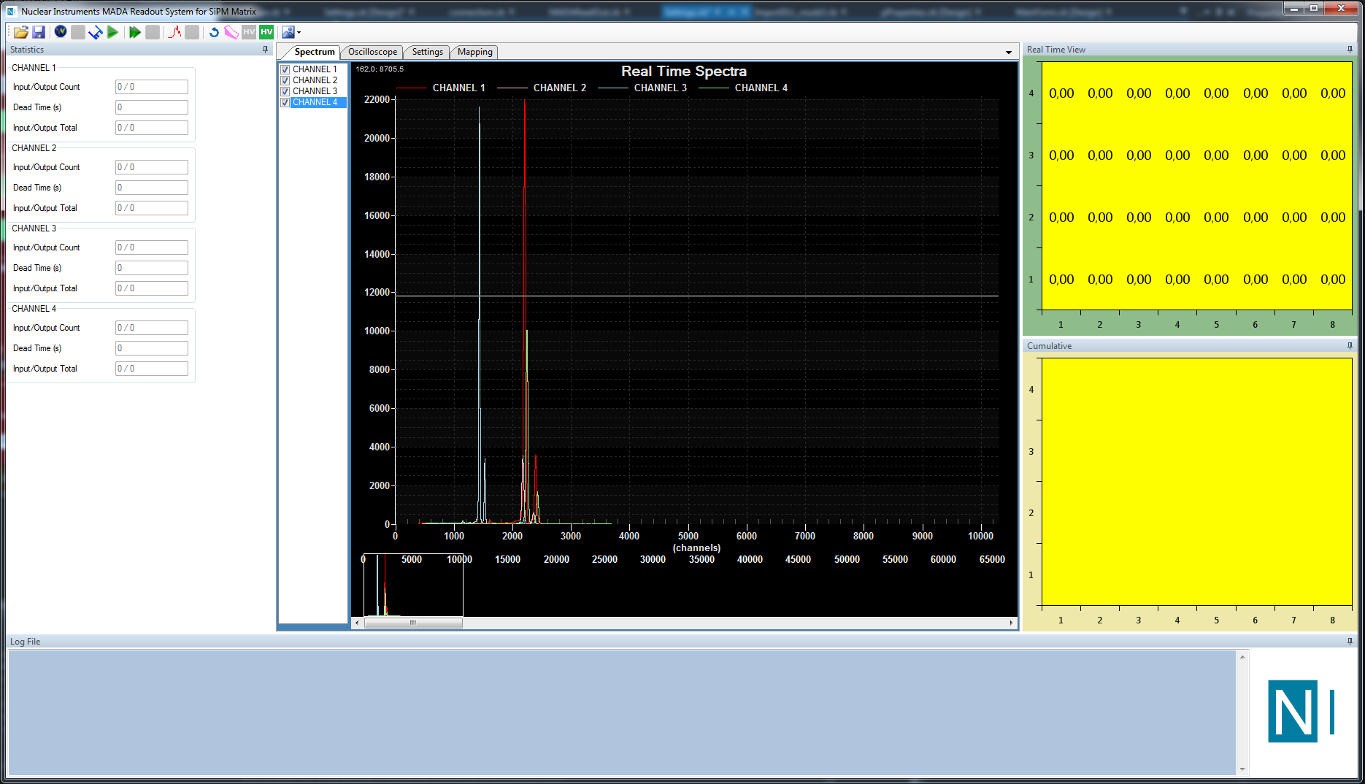Switch to the Oscilloscope tab

point(372,52)
